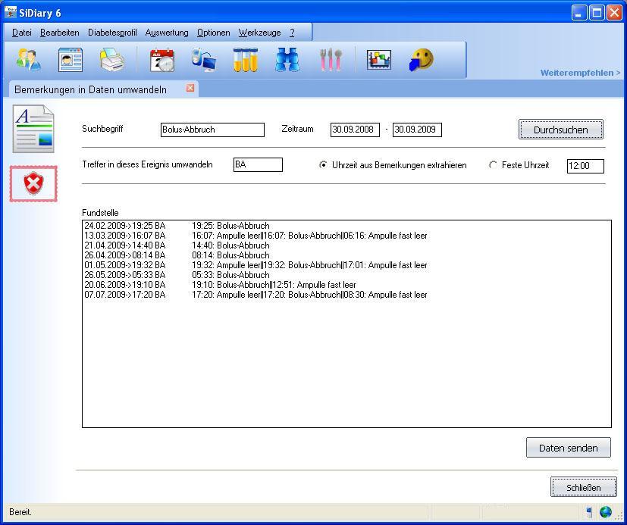
Task: Open the Diabetesprofil menu
Action: point(112,33)
